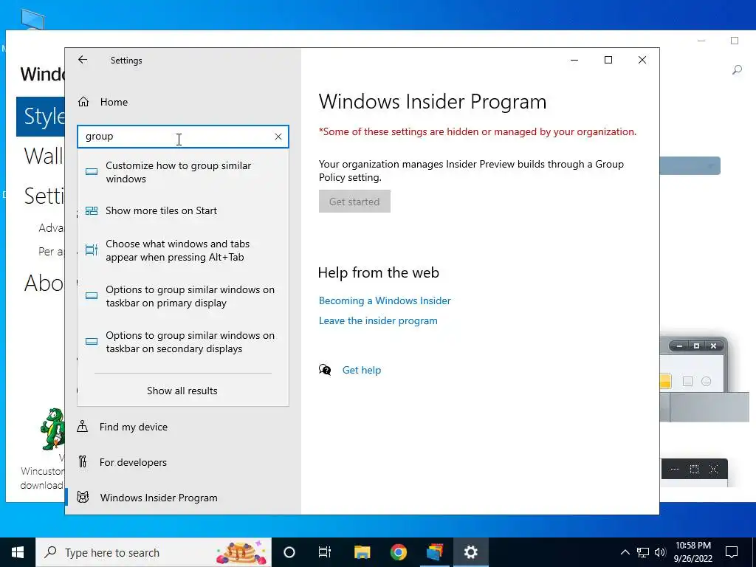Open File Explorer from taskbar
Image resolution: width=756 pixels, height=567 pixels.
[362, 552]
